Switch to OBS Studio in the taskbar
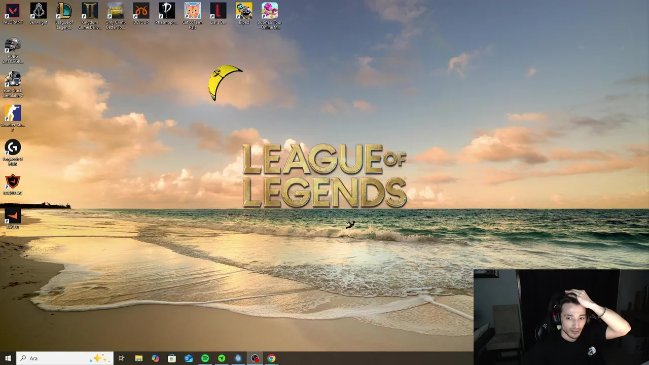 coord(255,358)
